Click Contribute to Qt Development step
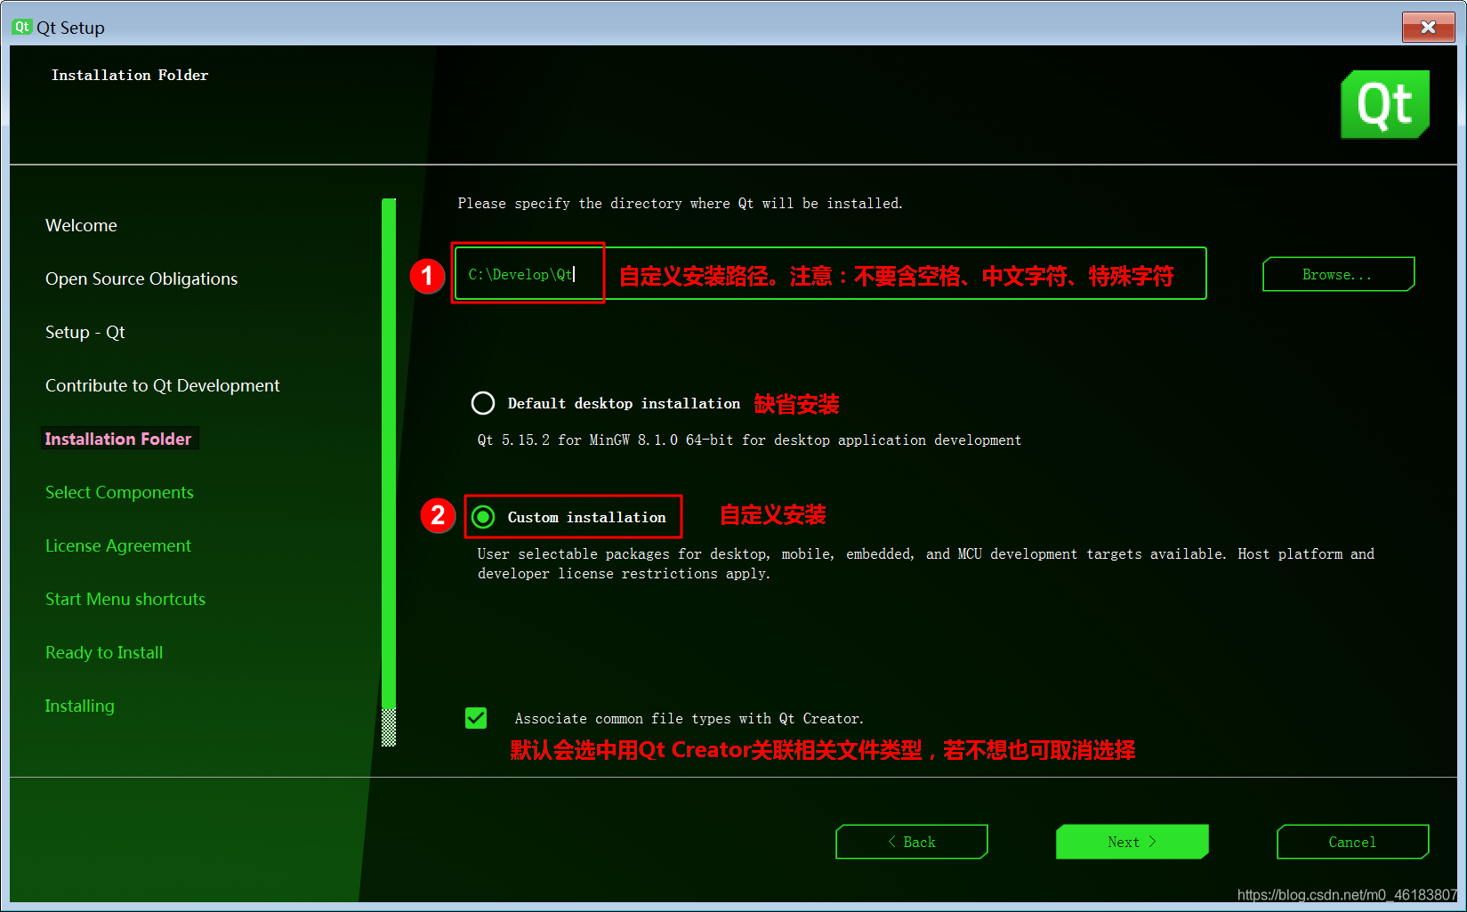Viewport: 1467px width, 912px height. [x=162, y=385]
